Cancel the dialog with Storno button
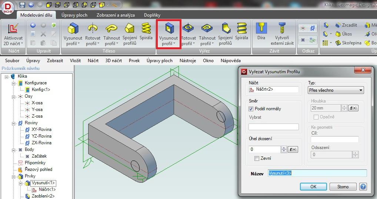The image size is (377, 199). [x=343, y=186]
